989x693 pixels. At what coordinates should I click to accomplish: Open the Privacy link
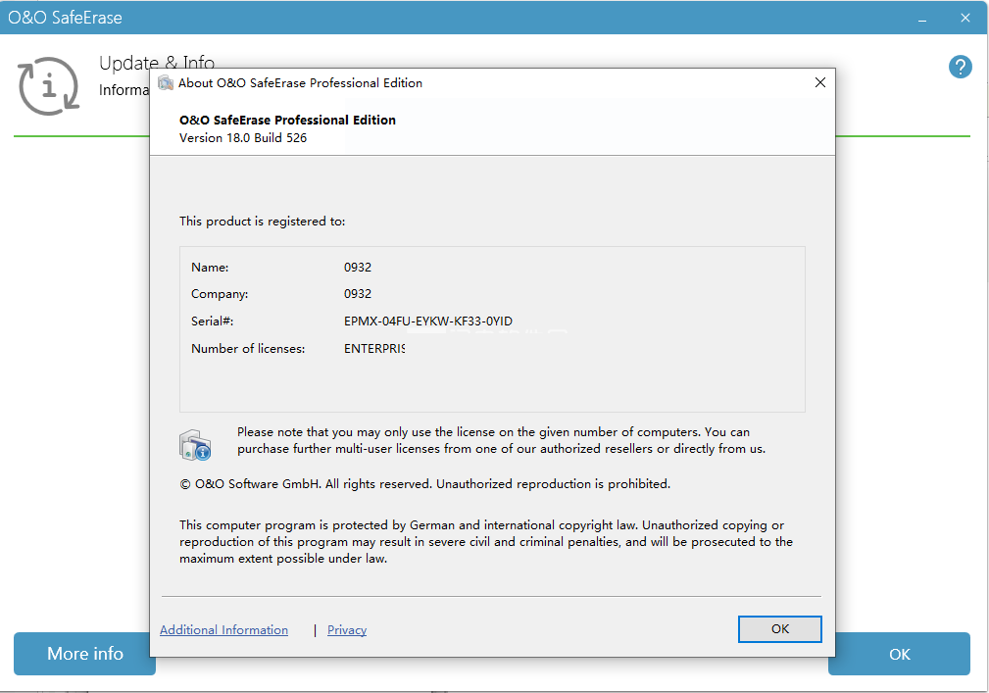[x=347, y=630]
